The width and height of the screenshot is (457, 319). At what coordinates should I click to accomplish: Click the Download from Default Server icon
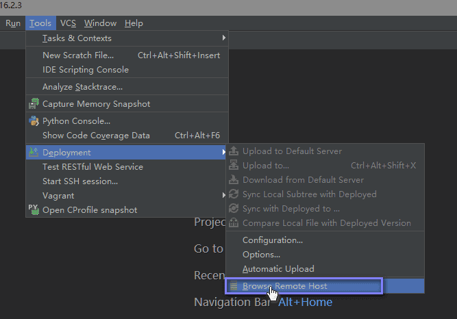coord(234,180)
